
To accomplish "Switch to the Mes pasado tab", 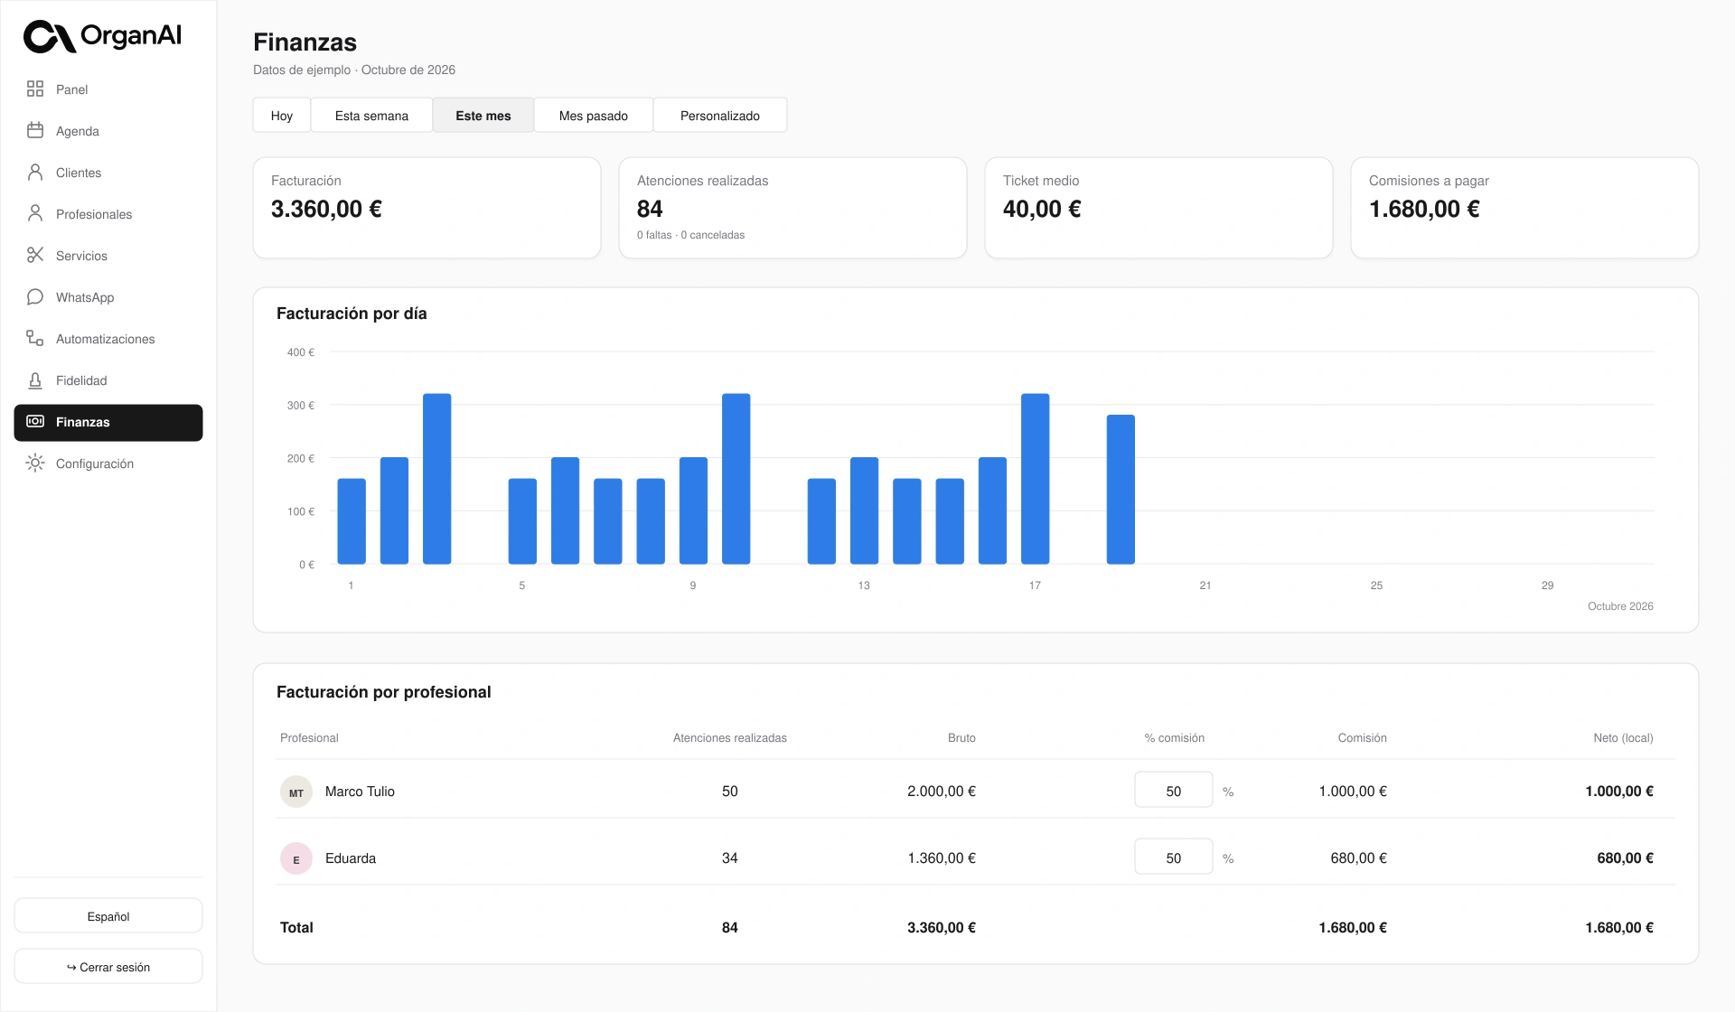I will pyautogui.click(x=594, y=116).
